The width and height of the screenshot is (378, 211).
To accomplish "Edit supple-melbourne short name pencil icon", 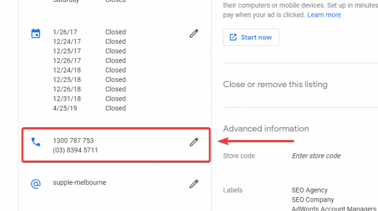I will coord(194,184).
